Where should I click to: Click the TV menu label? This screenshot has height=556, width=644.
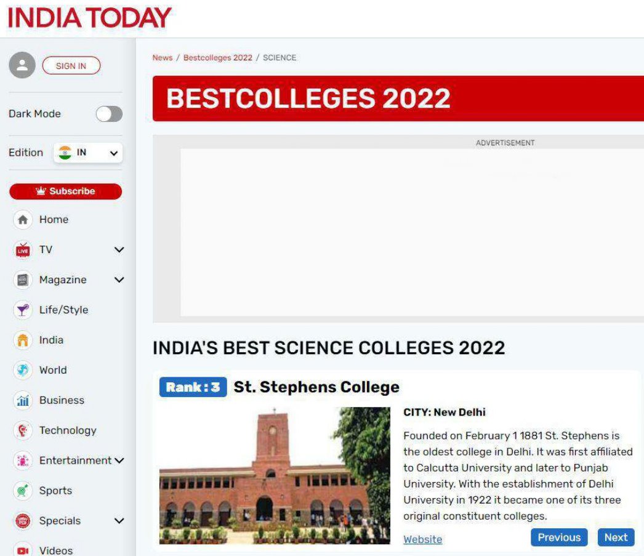click(x=46, y=249)
